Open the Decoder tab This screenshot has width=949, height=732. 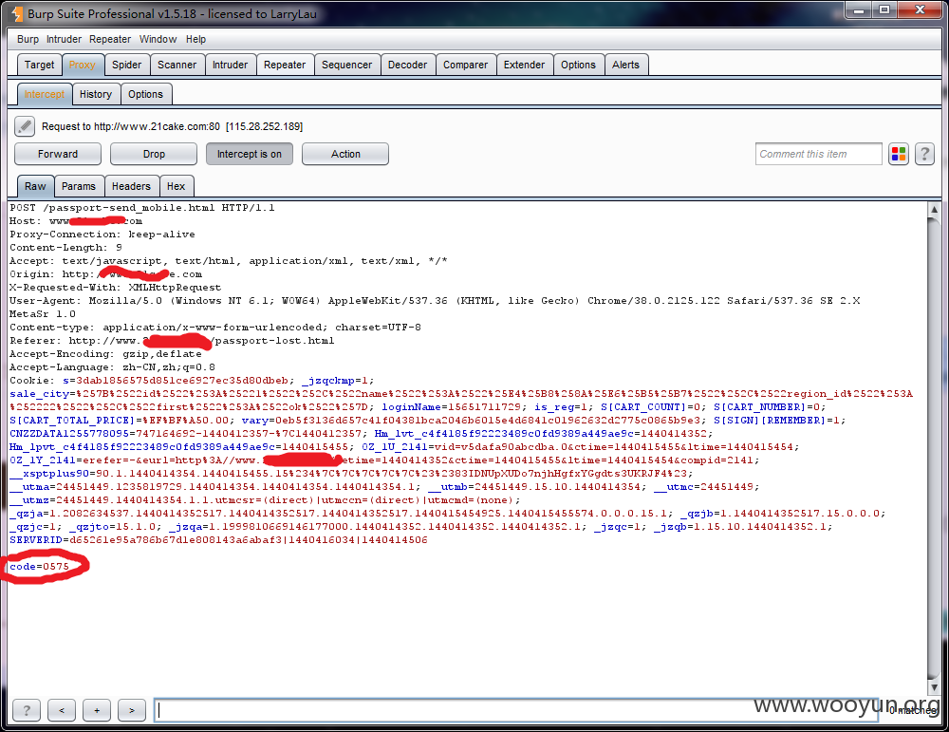tap(407, 65)
